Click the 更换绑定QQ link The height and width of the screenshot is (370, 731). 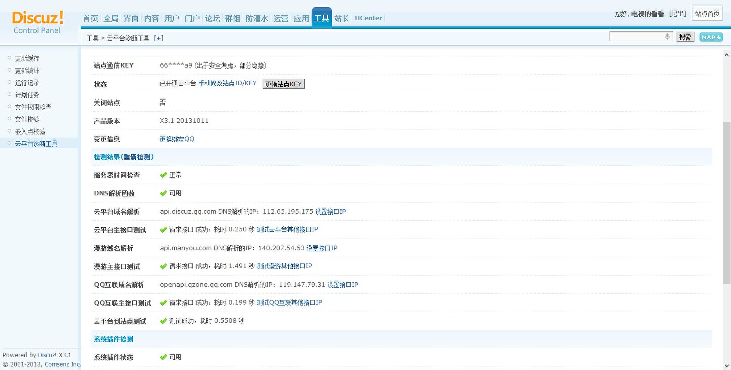tap(177, 139)
